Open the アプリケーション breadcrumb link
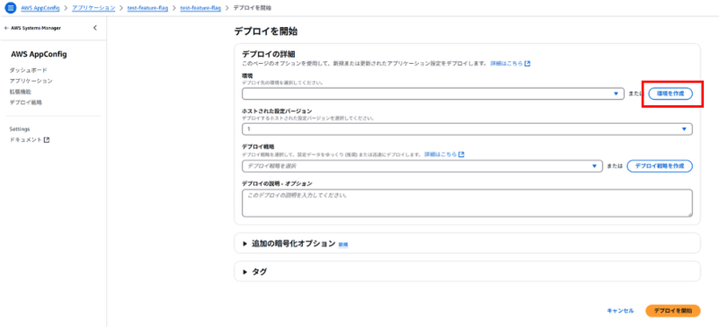719x327 pixels. (x=93, y=8)
